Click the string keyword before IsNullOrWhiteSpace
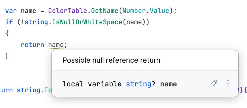Screen dimensions: 247x108 tap(38, 22)
